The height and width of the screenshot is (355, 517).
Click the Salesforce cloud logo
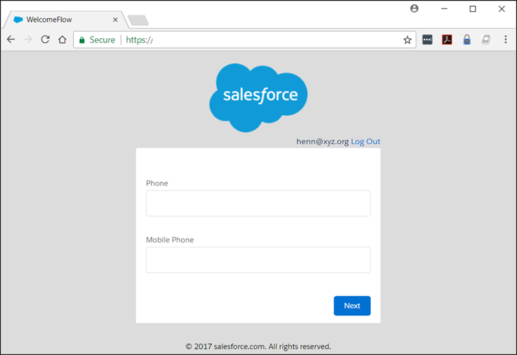tap(259, 98)
